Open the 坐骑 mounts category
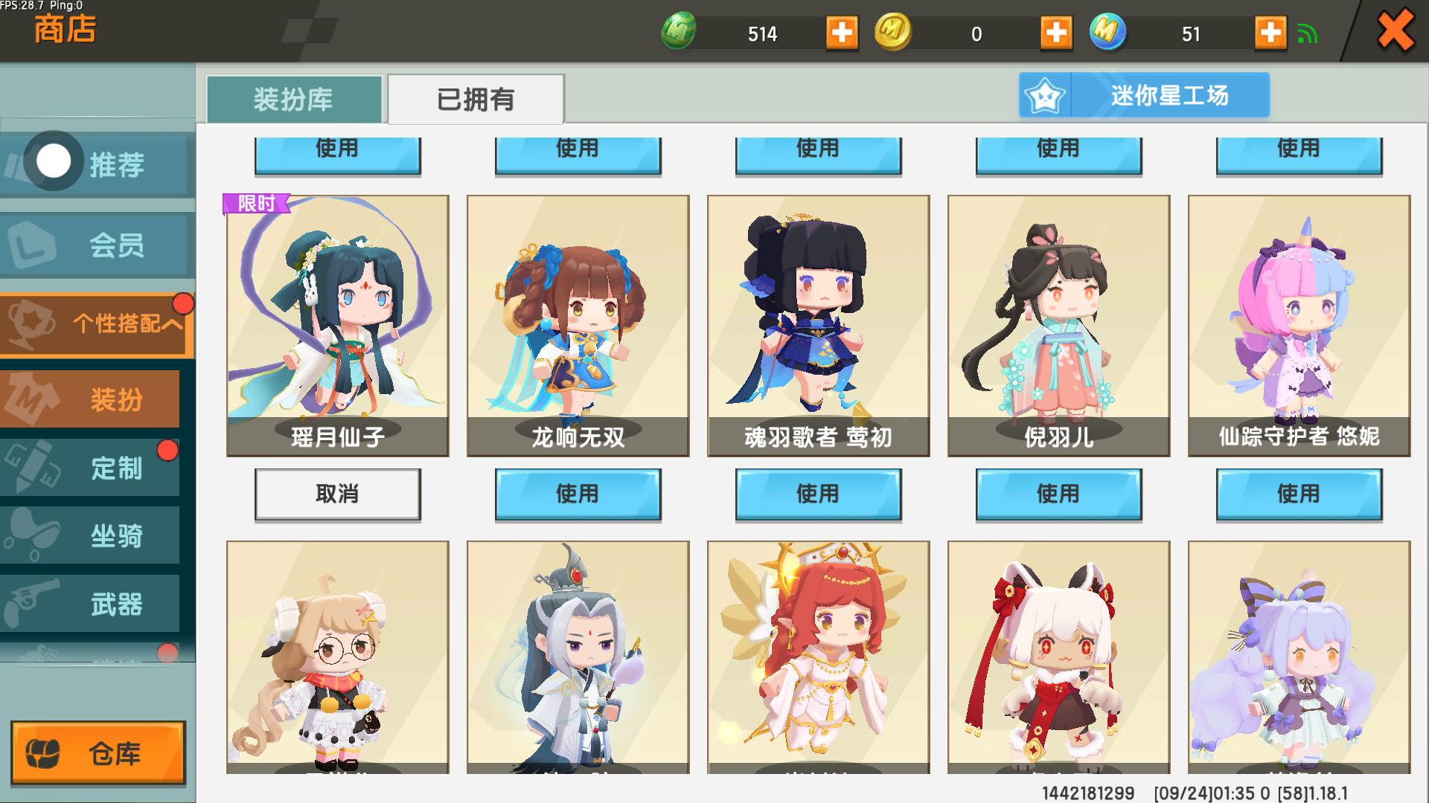 pos(90,535)
